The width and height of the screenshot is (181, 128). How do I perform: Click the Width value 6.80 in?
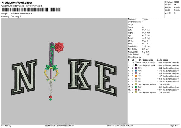[x=176, y=10]
